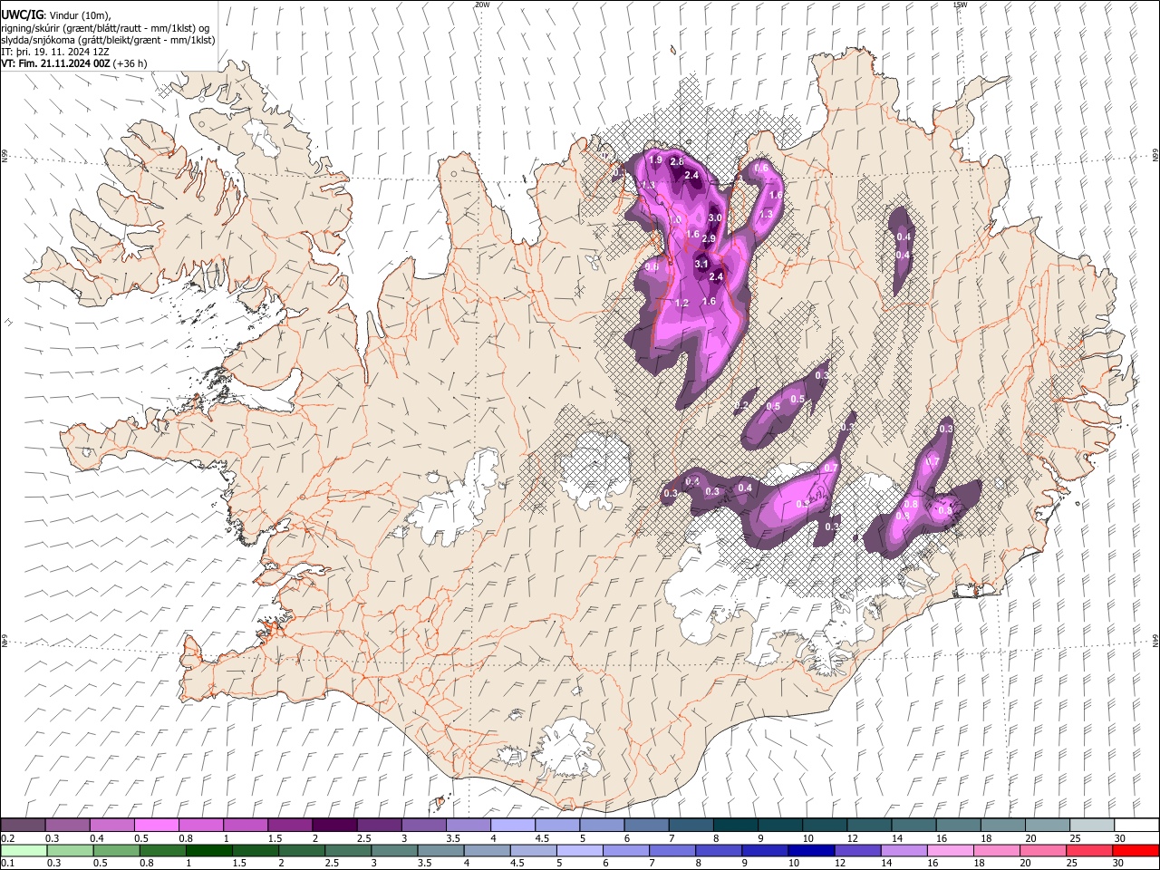Click the 'rigning/skúrir (grænt/blátt/rautt - mm/1klst) og' line
Viewport: 1160px width, 870px height.
coord(105,28)
